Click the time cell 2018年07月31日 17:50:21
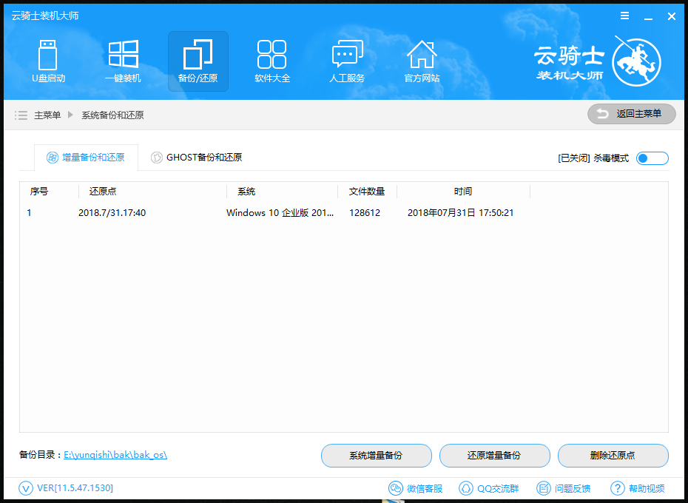Screen dimensions: 688x503 (460, 213)
